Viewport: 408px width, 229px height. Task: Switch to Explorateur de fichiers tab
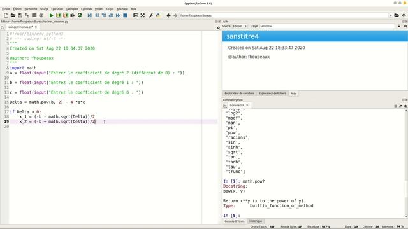coord(272,94)
